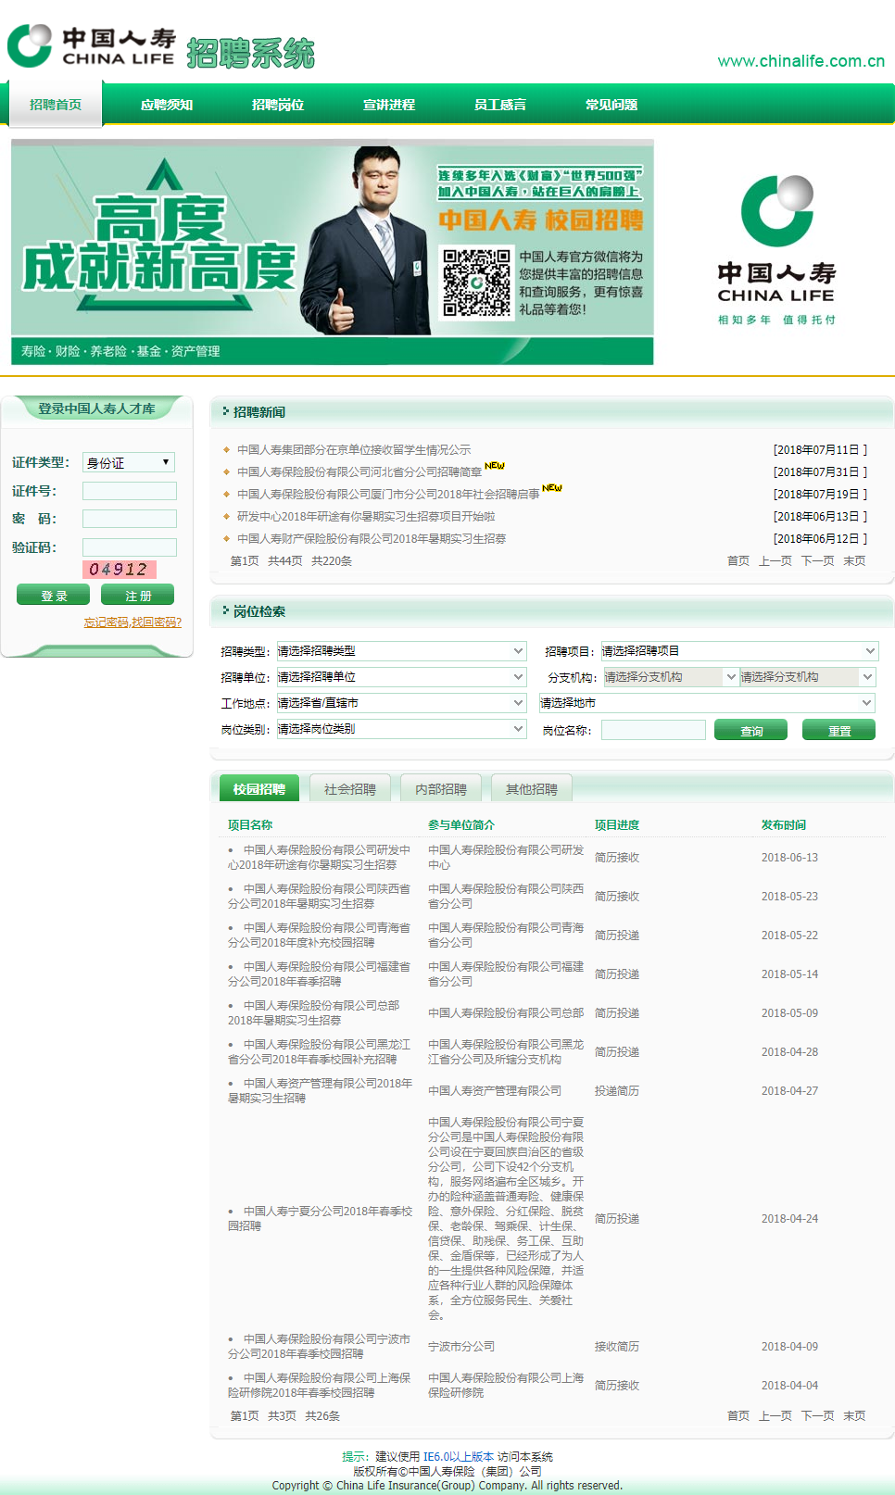Open the 常见问题 navigation item
This screenshot has height=1495, width=895.
pos(611,105)
